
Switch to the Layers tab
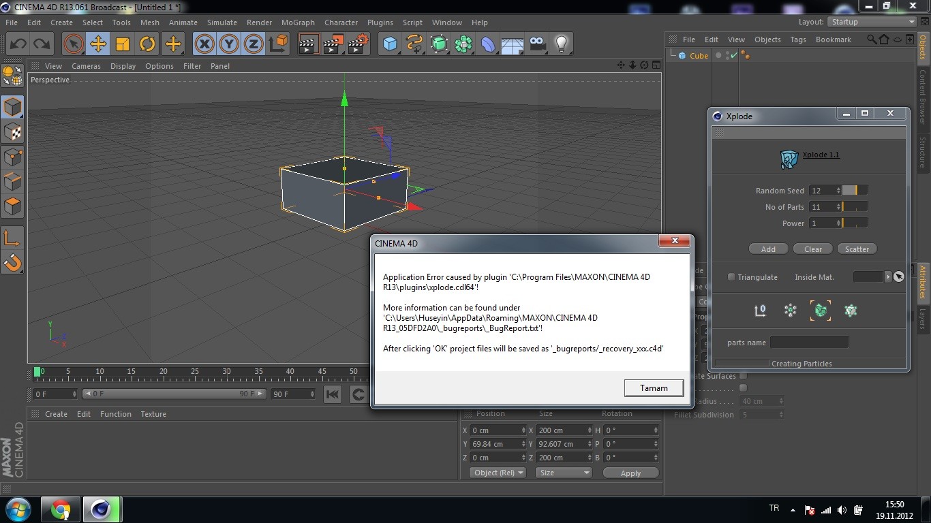point(923,318)
